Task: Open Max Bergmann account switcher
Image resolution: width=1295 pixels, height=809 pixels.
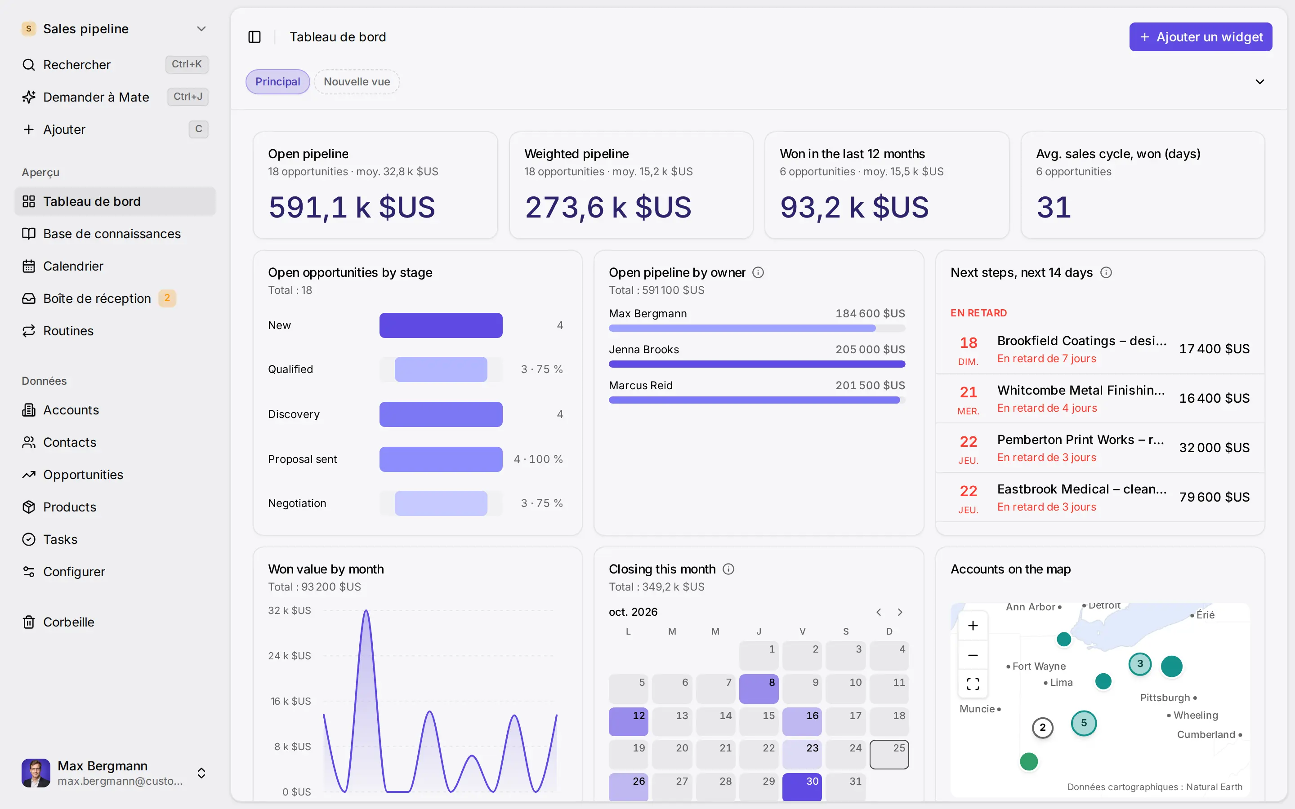Action: point(115,773)
